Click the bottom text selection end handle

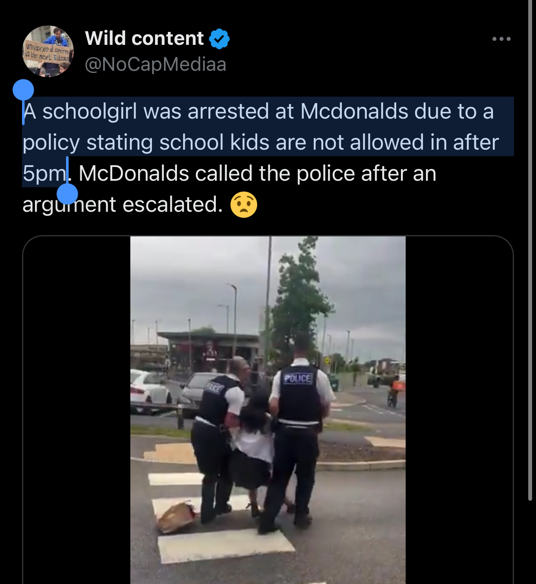tap(67, 193)
